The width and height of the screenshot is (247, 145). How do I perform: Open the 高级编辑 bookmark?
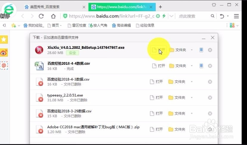click(x=121, y=25)
